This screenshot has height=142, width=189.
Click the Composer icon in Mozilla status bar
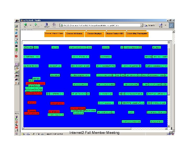[x=33, y=134]
